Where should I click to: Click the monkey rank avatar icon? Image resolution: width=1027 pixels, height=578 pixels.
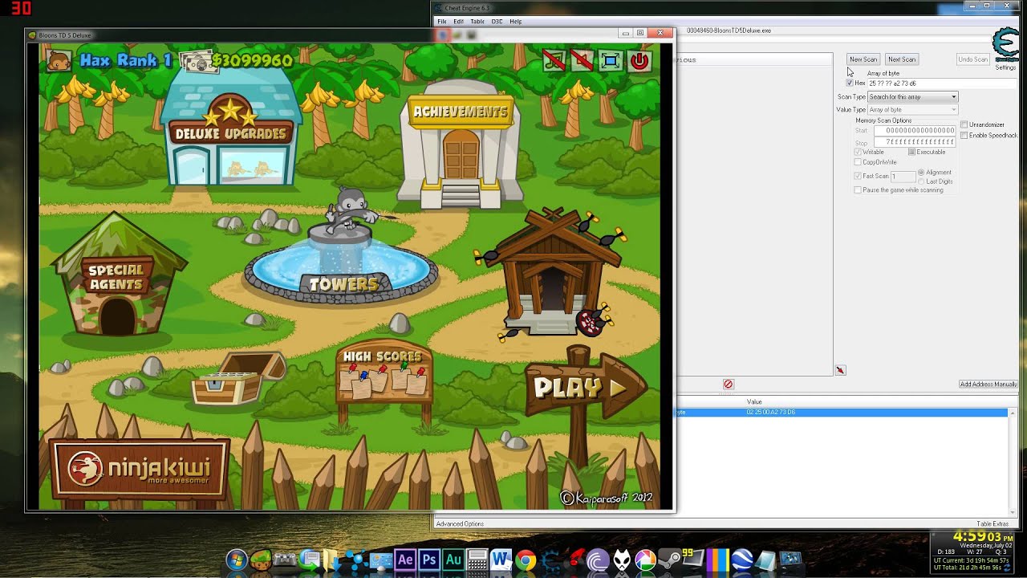pos(59,60)
